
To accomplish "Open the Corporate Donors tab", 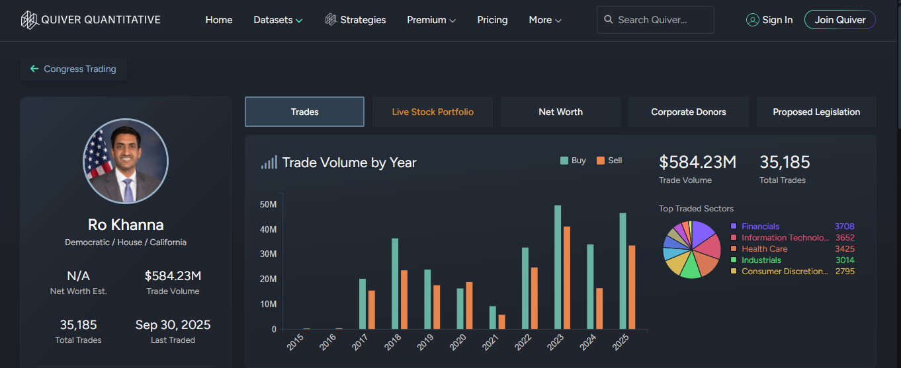I will click(688, 112).
